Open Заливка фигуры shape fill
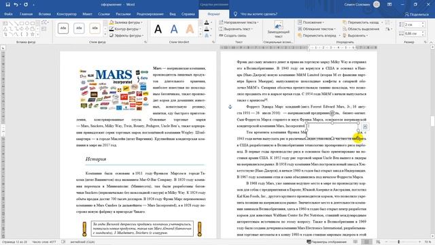435x245 pixels. click(x=126, y=22)
